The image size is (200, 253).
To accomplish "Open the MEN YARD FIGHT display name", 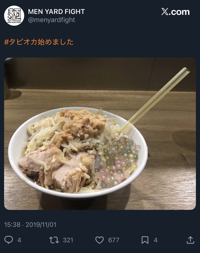I will [x=57, y=12].
